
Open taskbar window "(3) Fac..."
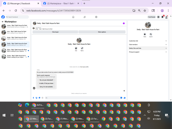47,119
